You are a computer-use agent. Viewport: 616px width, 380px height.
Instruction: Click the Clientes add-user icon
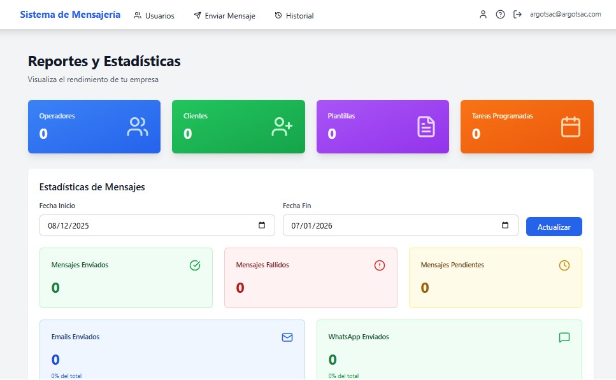[x=282, y=127]
